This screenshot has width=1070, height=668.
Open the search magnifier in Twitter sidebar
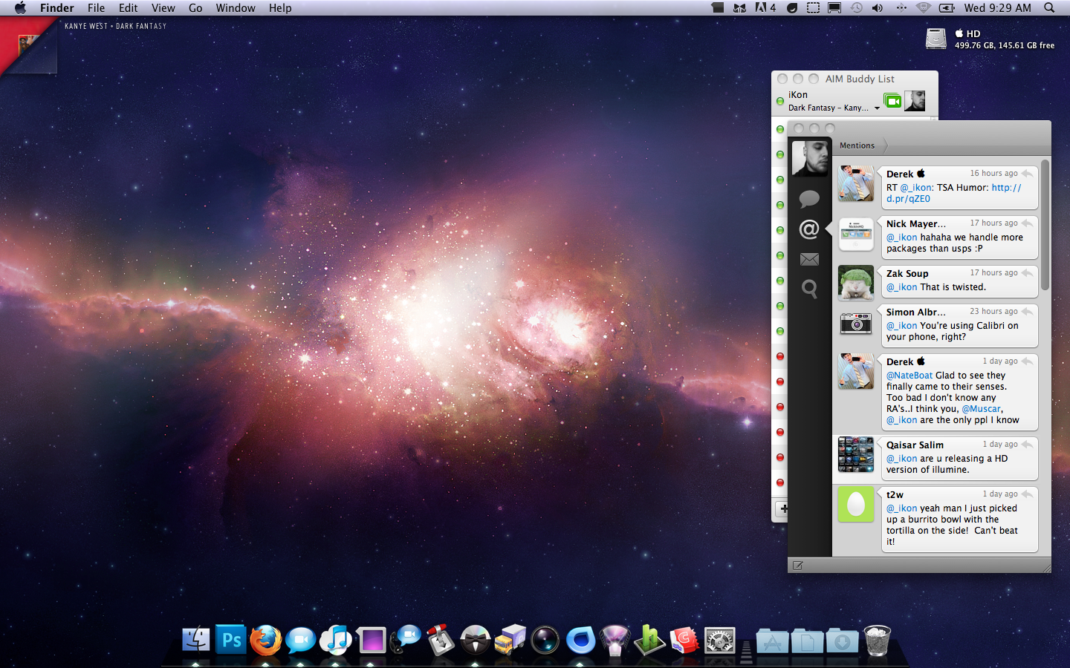point(809,289)
